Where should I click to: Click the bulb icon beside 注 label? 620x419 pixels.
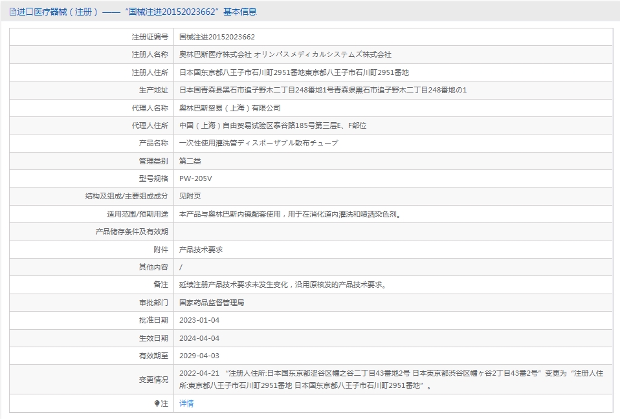pos(157,403)
